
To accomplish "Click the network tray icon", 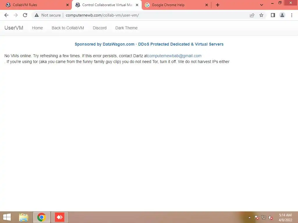I will tap(264, 217).
